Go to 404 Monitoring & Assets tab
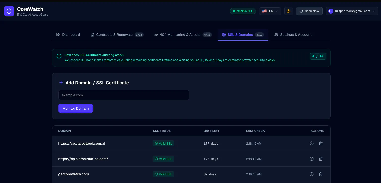Image resolution: width=381 pixels, height=183 pixels. point(183,35)
